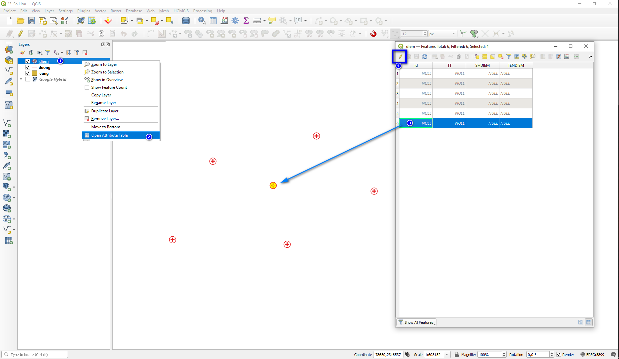Open Attribute Table from main toolbar
Screen dimensions: 619x359
(213, 21)
